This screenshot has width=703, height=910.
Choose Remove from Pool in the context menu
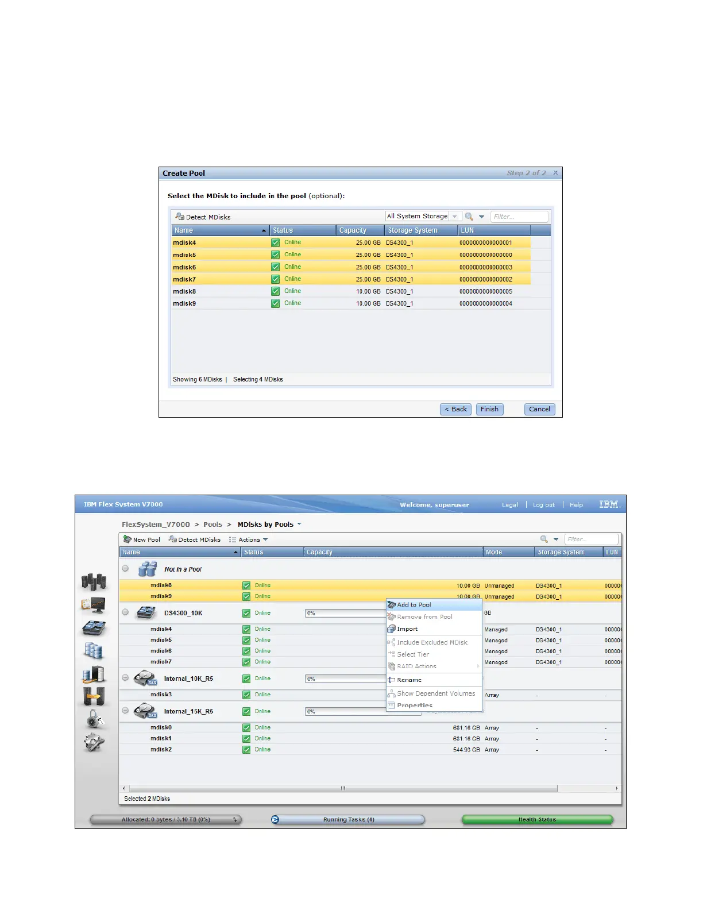click(434, 616)
